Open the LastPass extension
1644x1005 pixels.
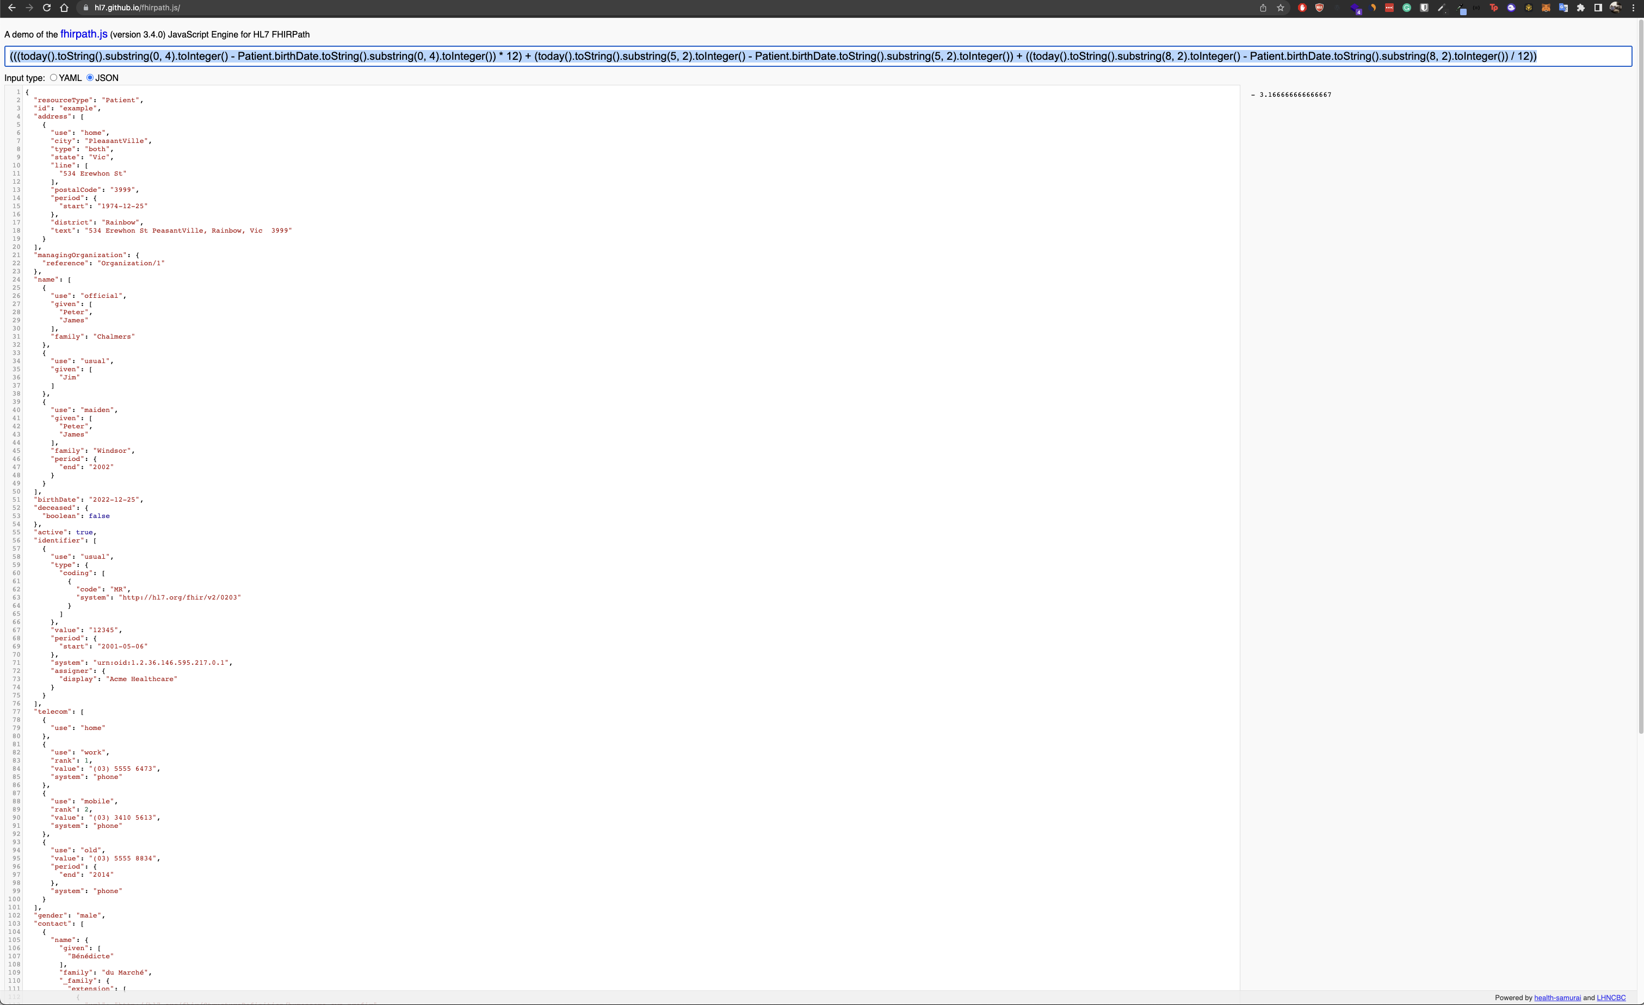point(1389,8)
